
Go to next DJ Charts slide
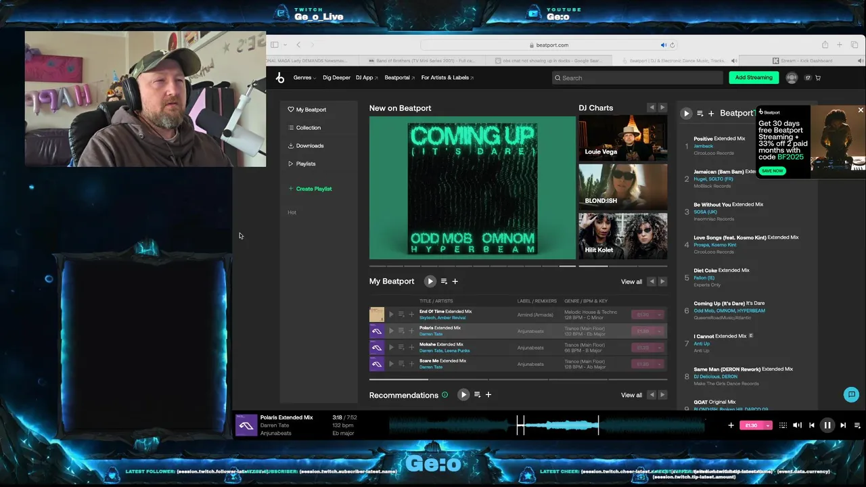[x=662, y=108]
